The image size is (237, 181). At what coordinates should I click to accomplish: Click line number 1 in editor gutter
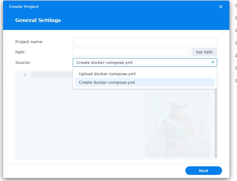click(x=25, y=75)
